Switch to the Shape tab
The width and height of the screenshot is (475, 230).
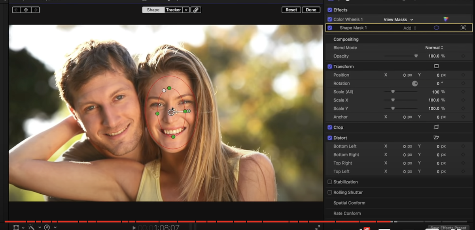[153, 10]
